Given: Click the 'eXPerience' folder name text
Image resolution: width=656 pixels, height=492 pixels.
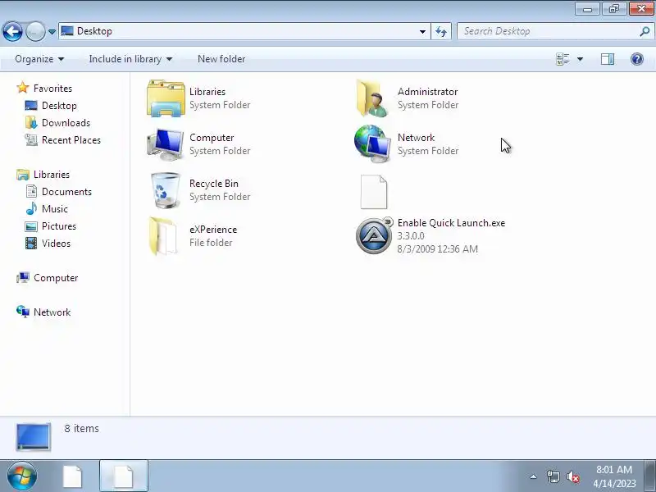Looking at the screenshot, I should point(213,230).
